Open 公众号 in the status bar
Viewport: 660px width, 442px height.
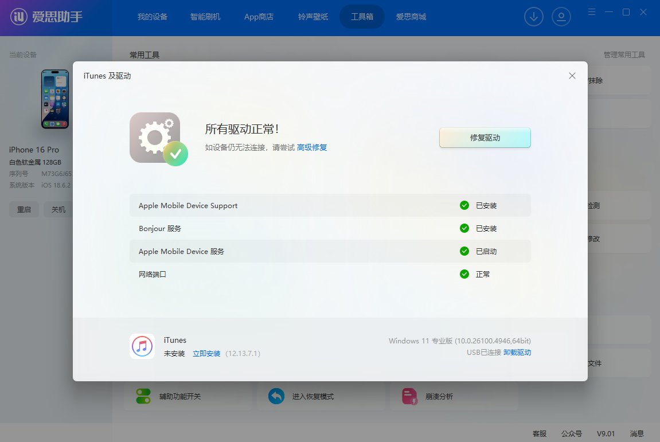pos(572,433)
